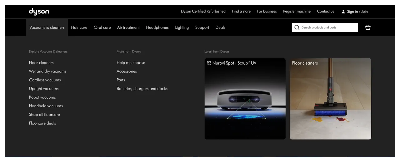Go to the Contact us page
Viewport: 400px width, 162px height.
click(326, 11)
